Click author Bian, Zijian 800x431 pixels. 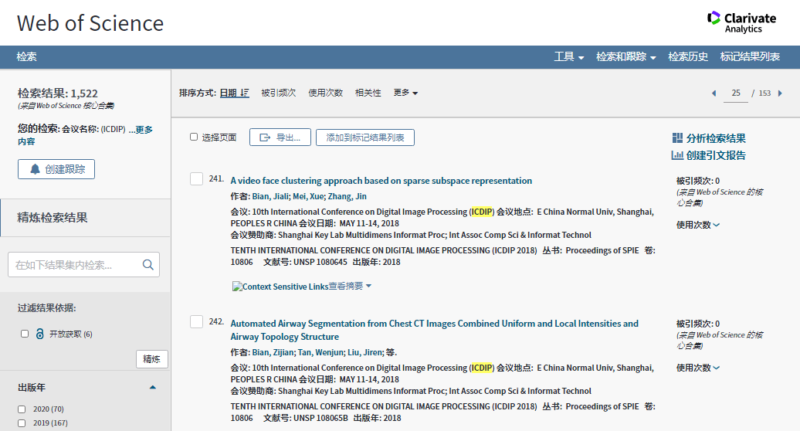click(x=273, y=352)
